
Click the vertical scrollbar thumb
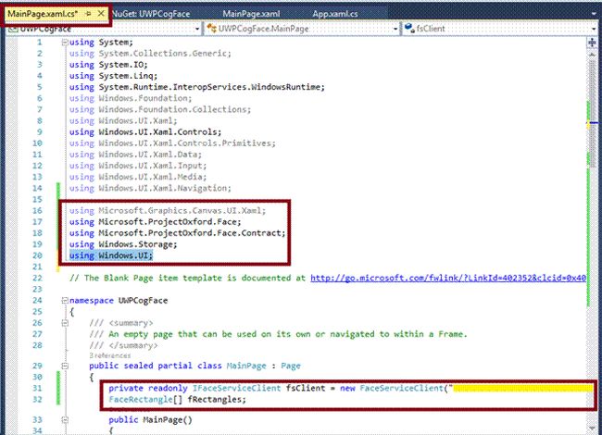[592, 113]
